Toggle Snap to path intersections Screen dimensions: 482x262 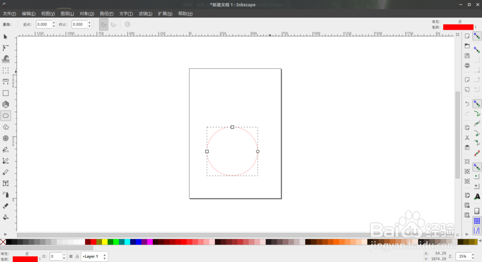point(477,123)
